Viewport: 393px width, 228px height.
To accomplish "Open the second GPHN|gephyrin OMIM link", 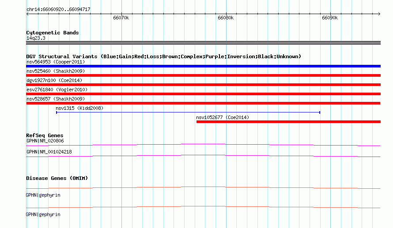I will click(43, 214).
